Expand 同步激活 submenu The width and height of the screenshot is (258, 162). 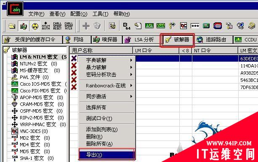point(107,97)
